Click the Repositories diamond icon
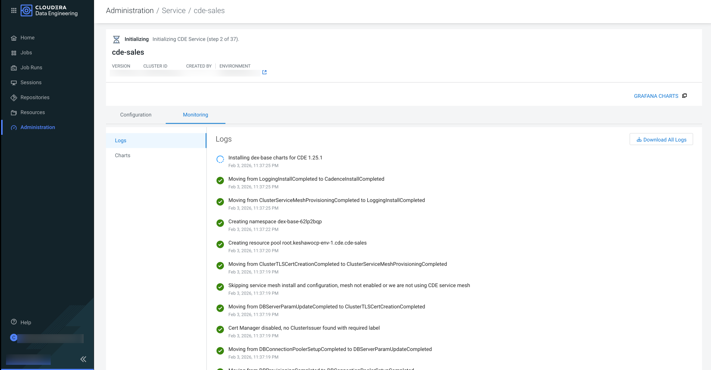The image size is (711, 370). tap(14, 98)
